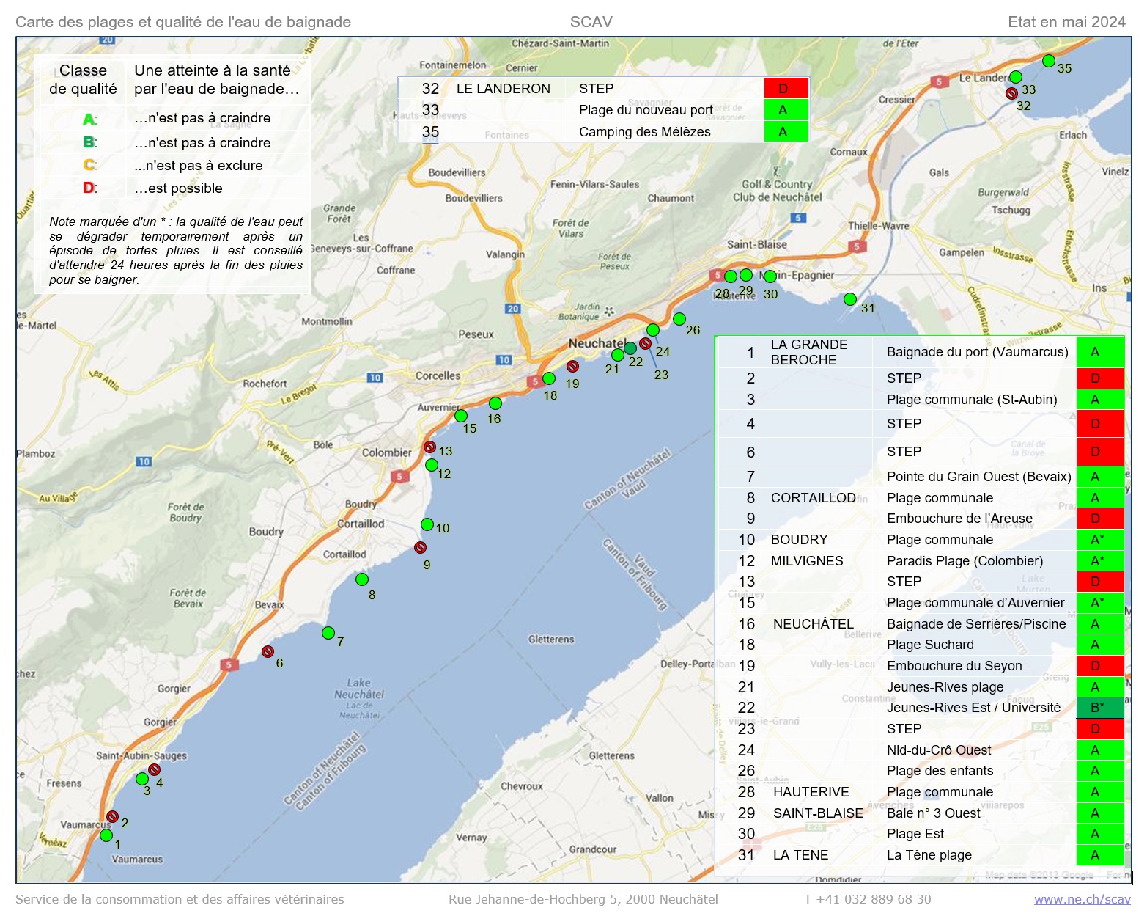Screen dimensions: 1147x916
Task: Click legend class 'D:' letter
Action: (x=89, y=188)
